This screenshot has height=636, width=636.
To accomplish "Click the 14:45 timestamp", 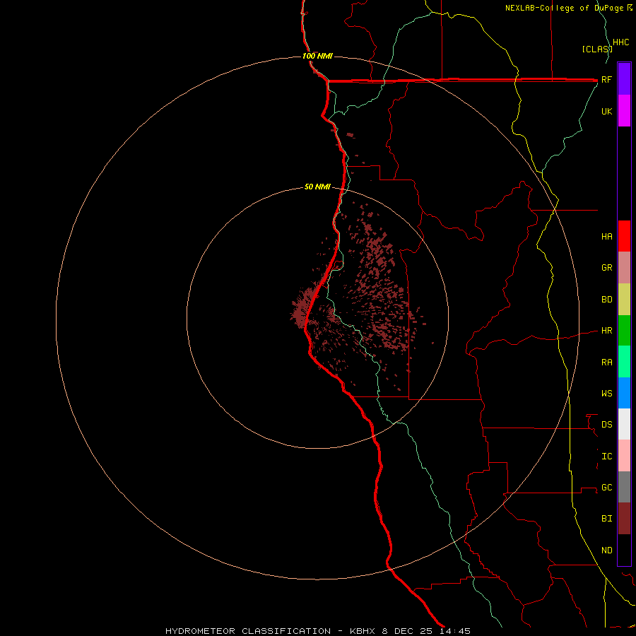I will pos(455,631).
